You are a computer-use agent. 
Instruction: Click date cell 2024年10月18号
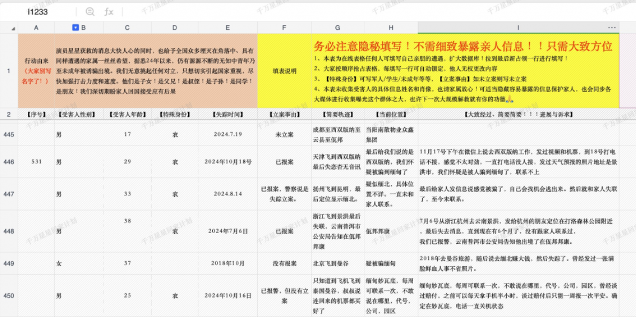[x=228, y=161]
